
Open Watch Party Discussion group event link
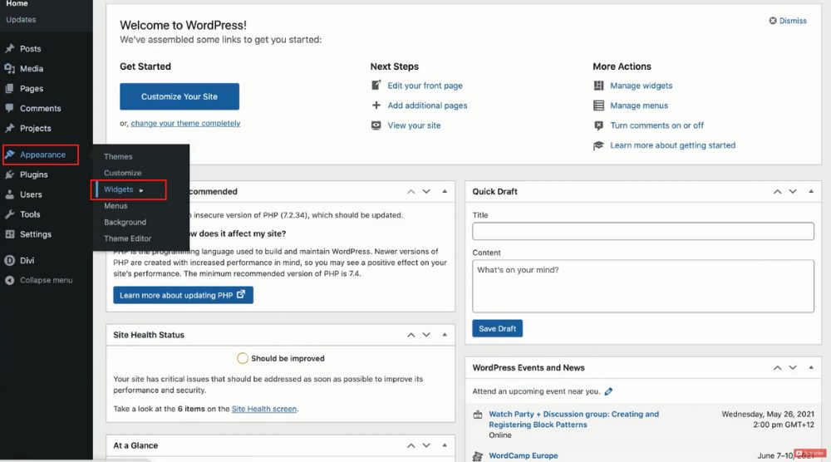(574, 419)
